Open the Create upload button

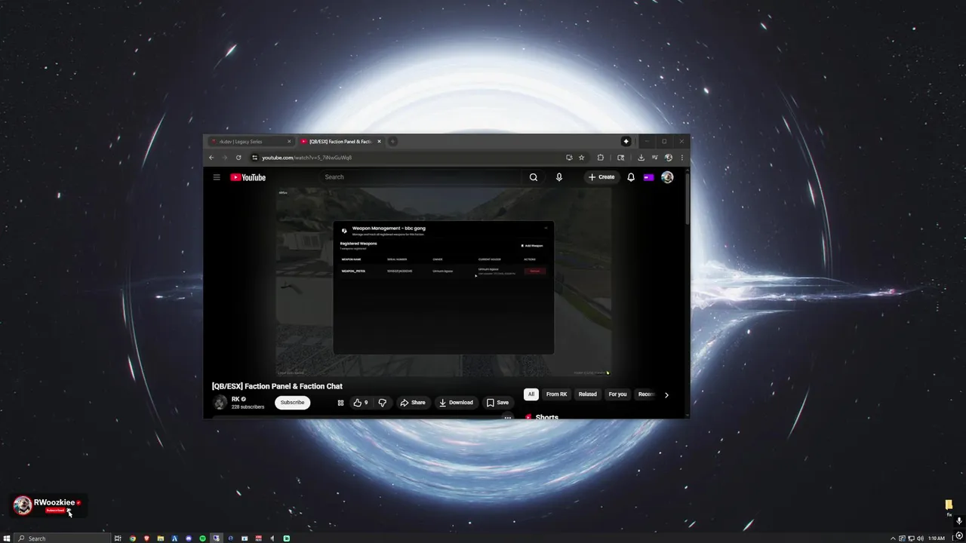coord(601,177)
